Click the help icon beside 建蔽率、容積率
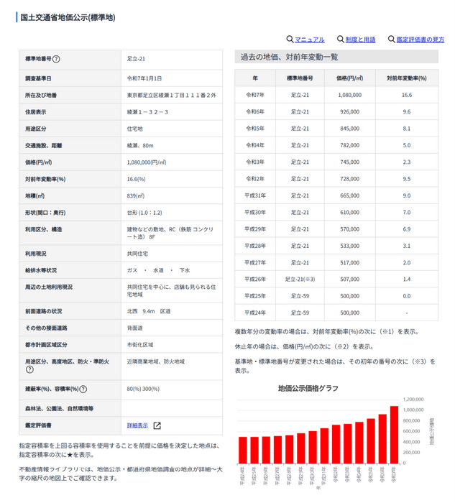 tap(83, 389)
